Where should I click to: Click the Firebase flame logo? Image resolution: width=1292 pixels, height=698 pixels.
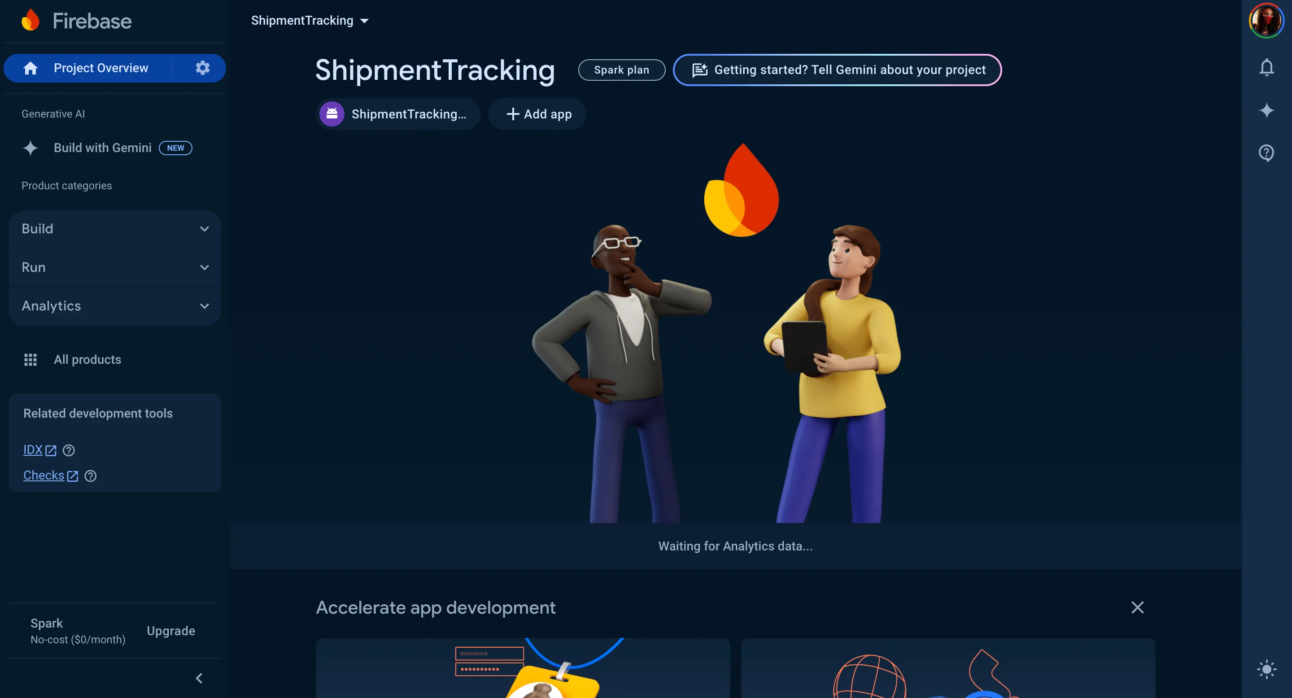coord(31,21)
